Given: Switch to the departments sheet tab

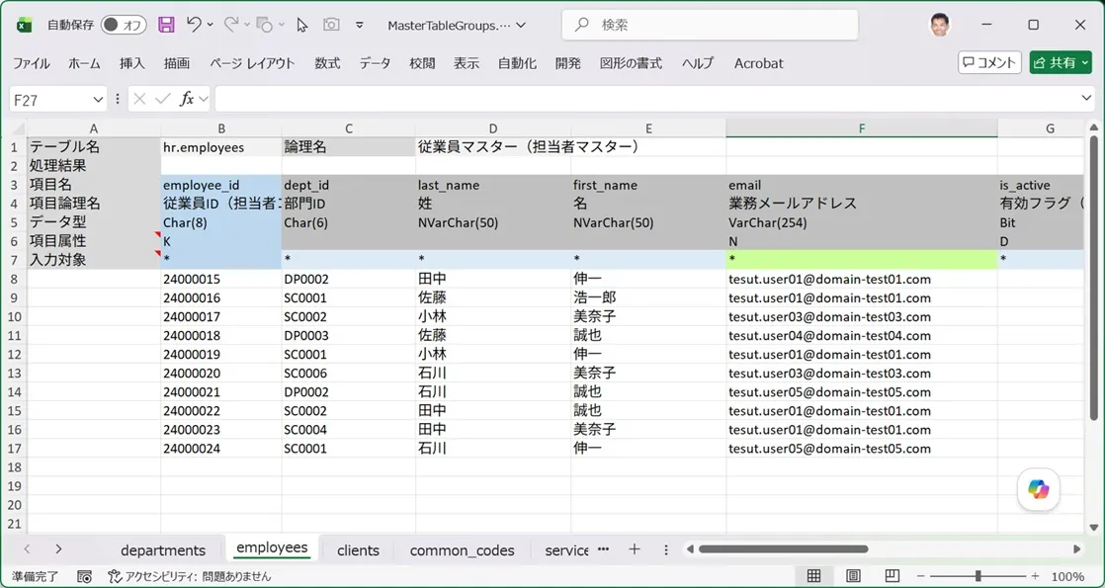Looking at the screenshot, I should click(163, 550).
